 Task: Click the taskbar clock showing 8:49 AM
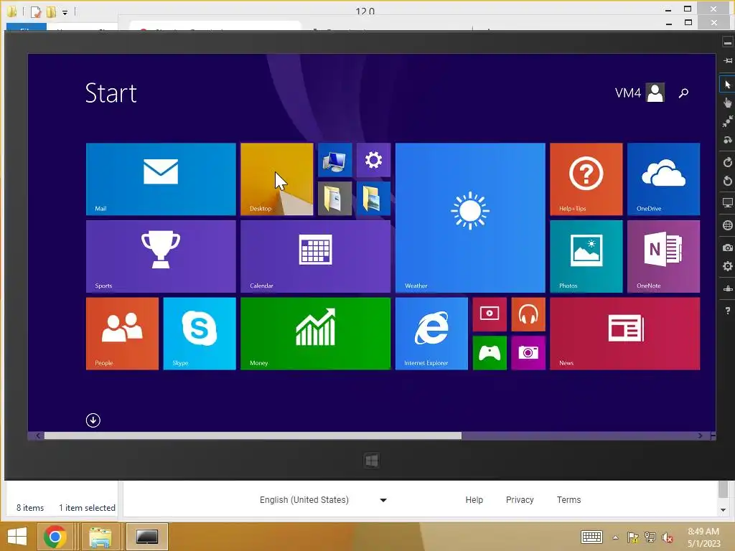tap(703, 537)
